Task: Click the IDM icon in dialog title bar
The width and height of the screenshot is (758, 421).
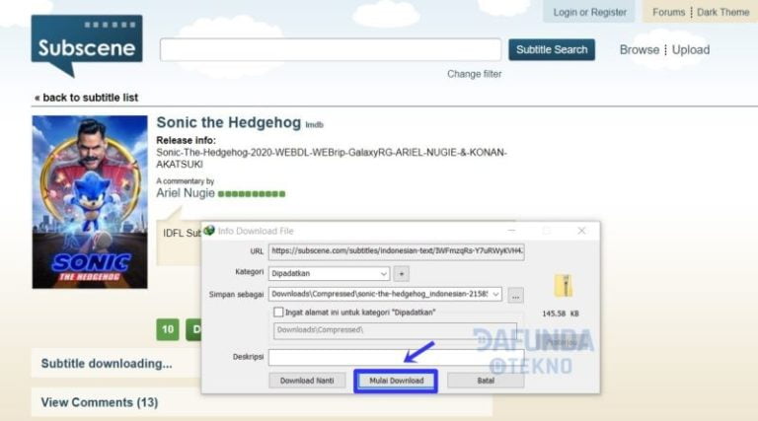Action: [x=209, y=231]
